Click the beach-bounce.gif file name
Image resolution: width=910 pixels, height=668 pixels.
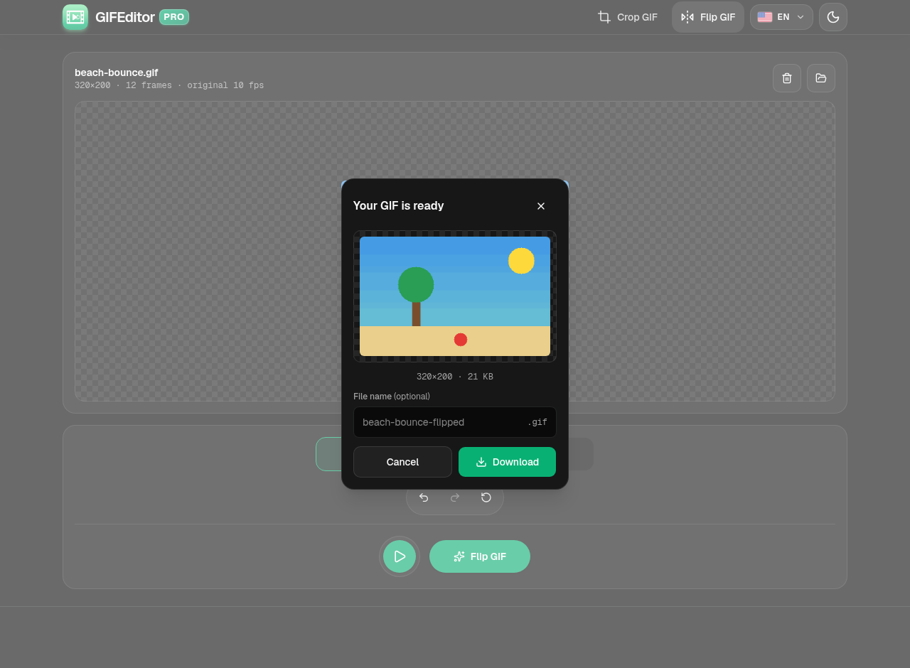click(x=117, y=72)
